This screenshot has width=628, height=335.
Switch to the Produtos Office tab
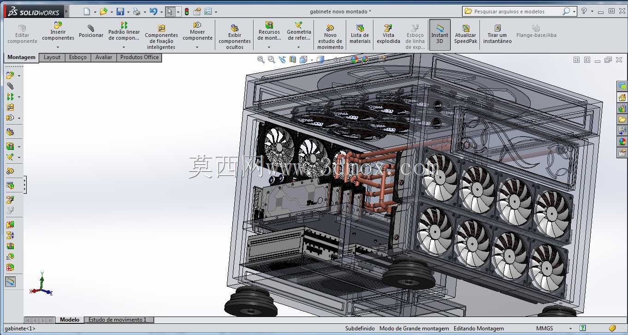click(139, 57)
